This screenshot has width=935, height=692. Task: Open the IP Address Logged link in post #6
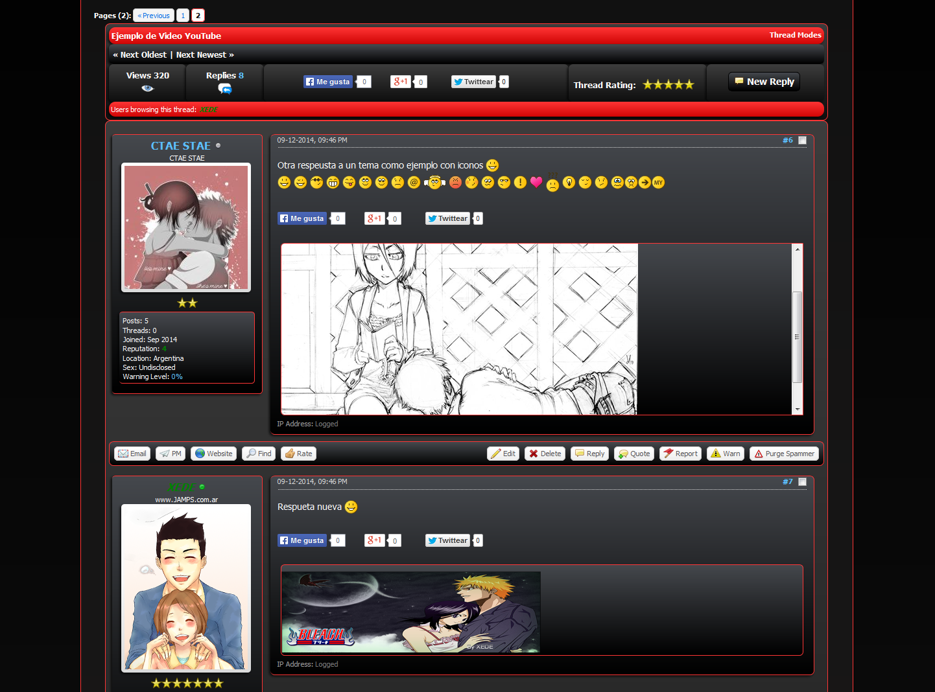click(x=327, y=424)
